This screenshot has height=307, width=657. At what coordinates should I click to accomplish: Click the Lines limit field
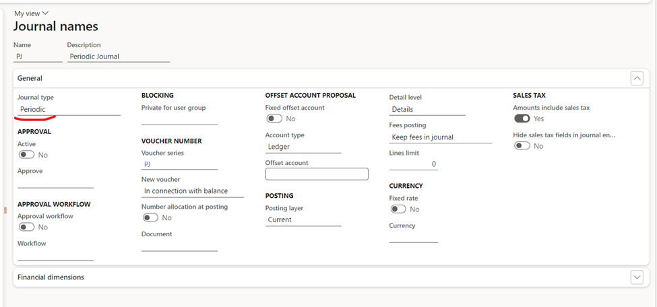pyautogui.click(x=414, y=164)
